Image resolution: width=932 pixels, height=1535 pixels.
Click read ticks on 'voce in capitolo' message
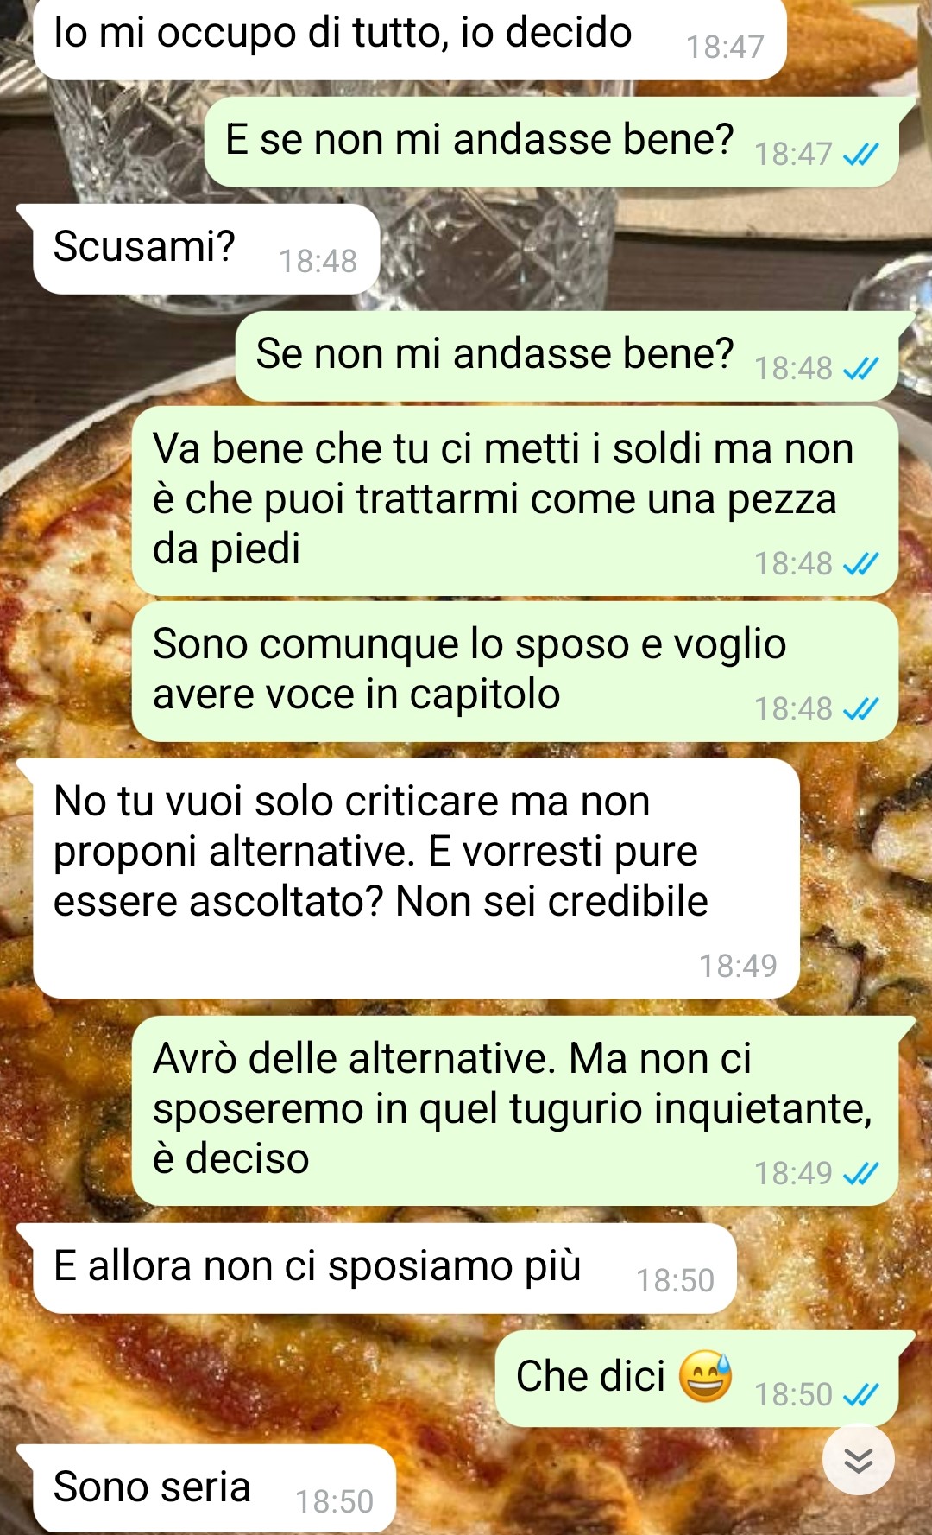[x=860, y=709]
